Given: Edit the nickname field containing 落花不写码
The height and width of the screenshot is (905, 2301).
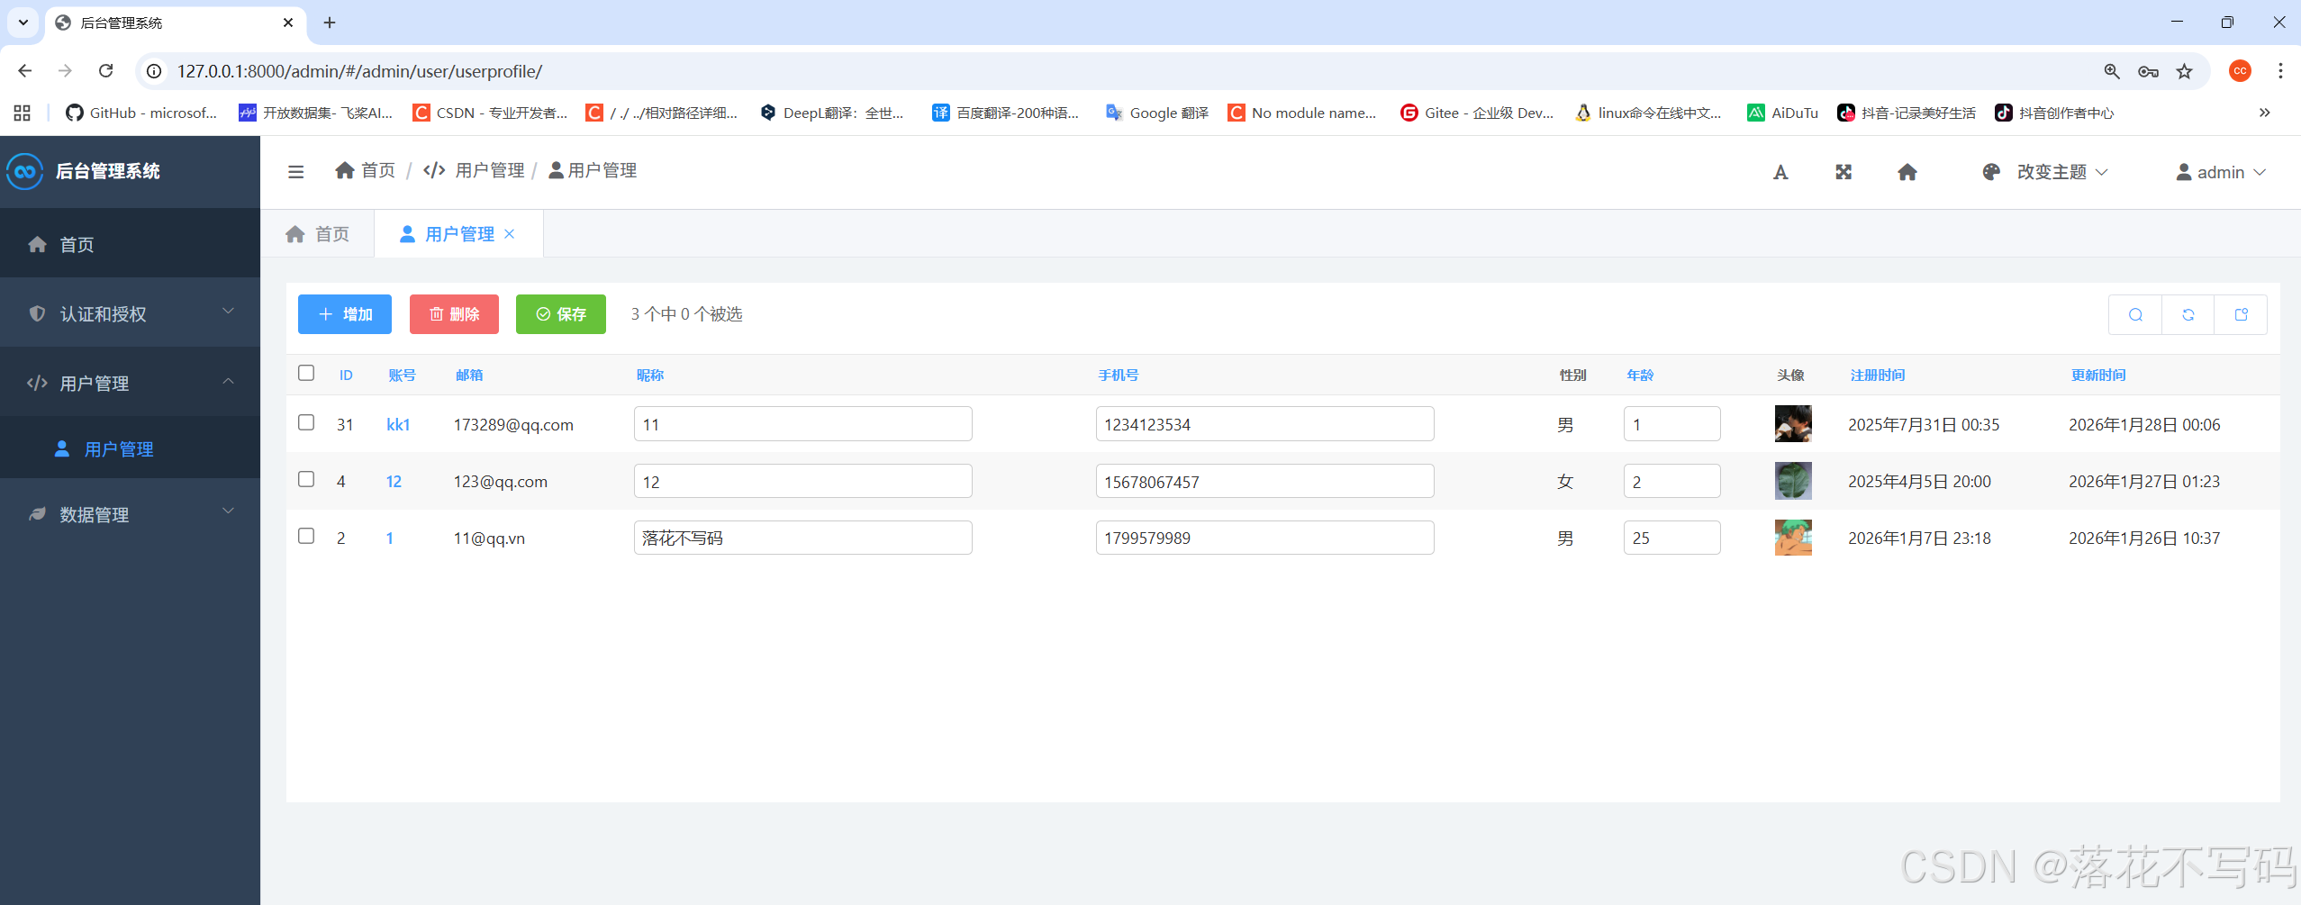Looking at the screenshot, I should click(x=803, y=538).
